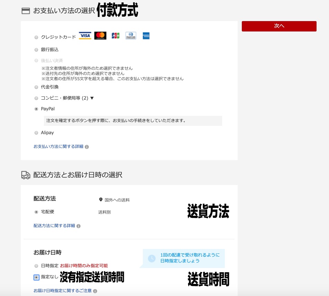Screen dimensions: 329x296
Task: Click the JCB card logo
Action: coord(116,36)
